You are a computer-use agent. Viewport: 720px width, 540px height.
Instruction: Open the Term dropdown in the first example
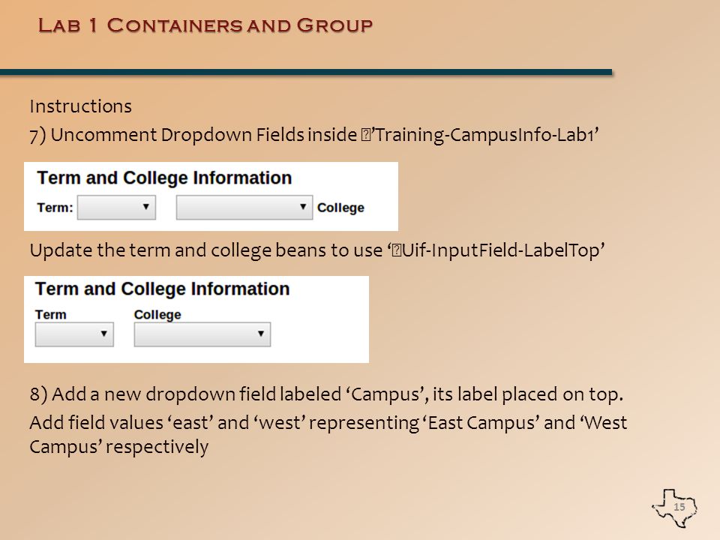click(x=117, y=208)
